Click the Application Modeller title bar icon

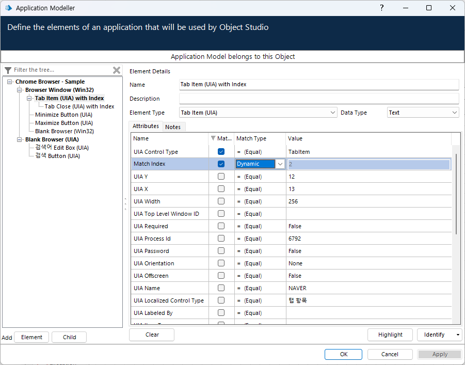(8, 8)
